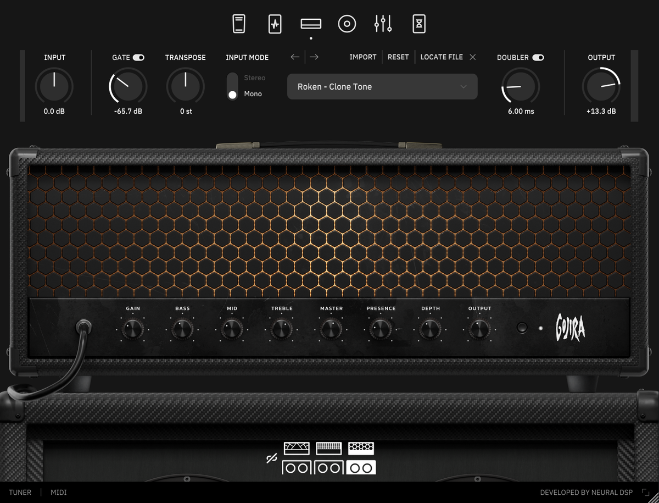Click the Doubler time knob

point(521,86)
